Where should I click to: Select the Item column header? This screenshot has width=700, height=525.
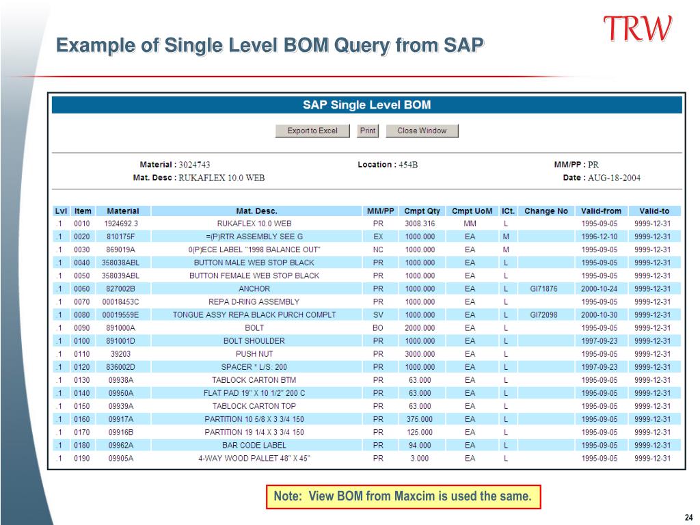[83, 211]
